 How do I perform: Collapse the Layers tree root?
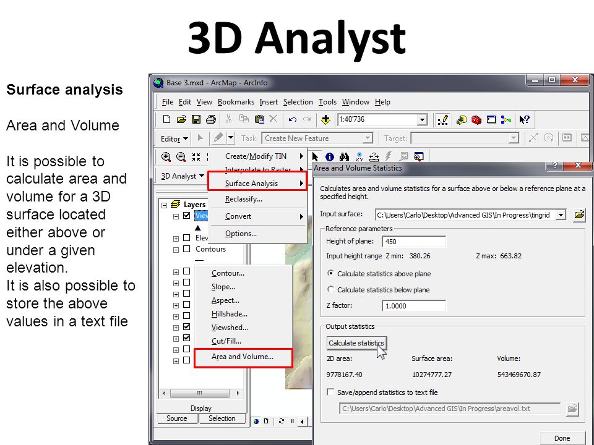[165, 205]
